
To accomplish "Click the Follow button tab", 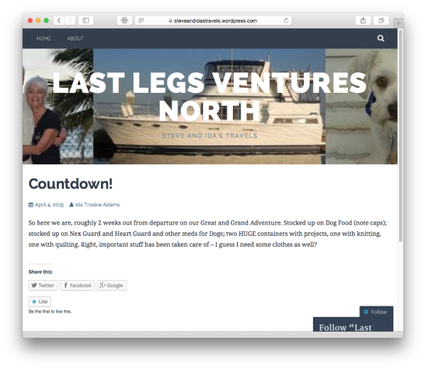I will click(x=376, y=312).
